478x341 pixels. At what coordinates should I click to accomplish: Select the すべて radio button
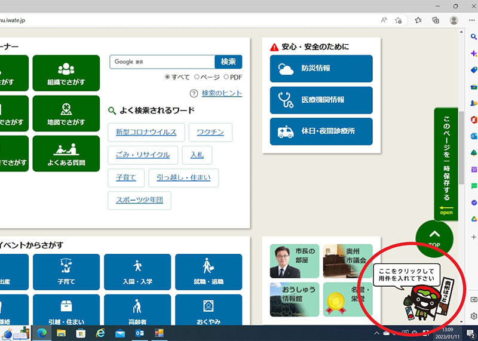coord(168,77)
